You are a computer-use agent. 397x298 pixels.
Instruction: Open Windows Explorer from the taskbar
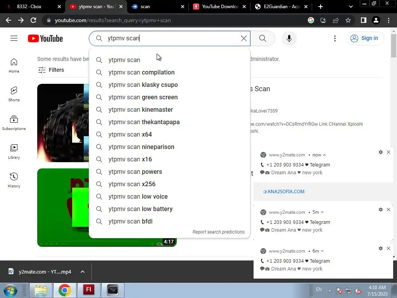40,290
